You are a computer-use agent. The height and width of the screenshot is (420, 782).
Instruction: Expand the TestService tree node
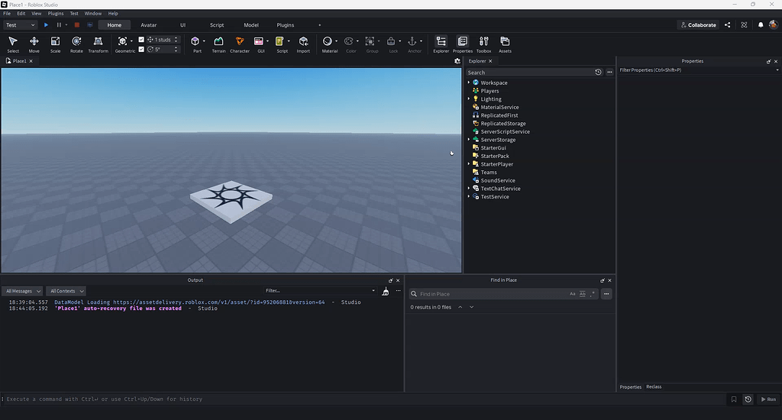(x=469, y=196)
